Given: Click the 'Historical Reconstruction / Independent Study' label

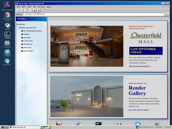Looking at the screenshot, I should point(141,27).
